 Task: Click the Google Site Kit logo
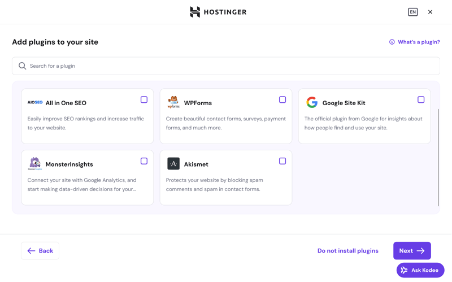[x=312, y=102]
